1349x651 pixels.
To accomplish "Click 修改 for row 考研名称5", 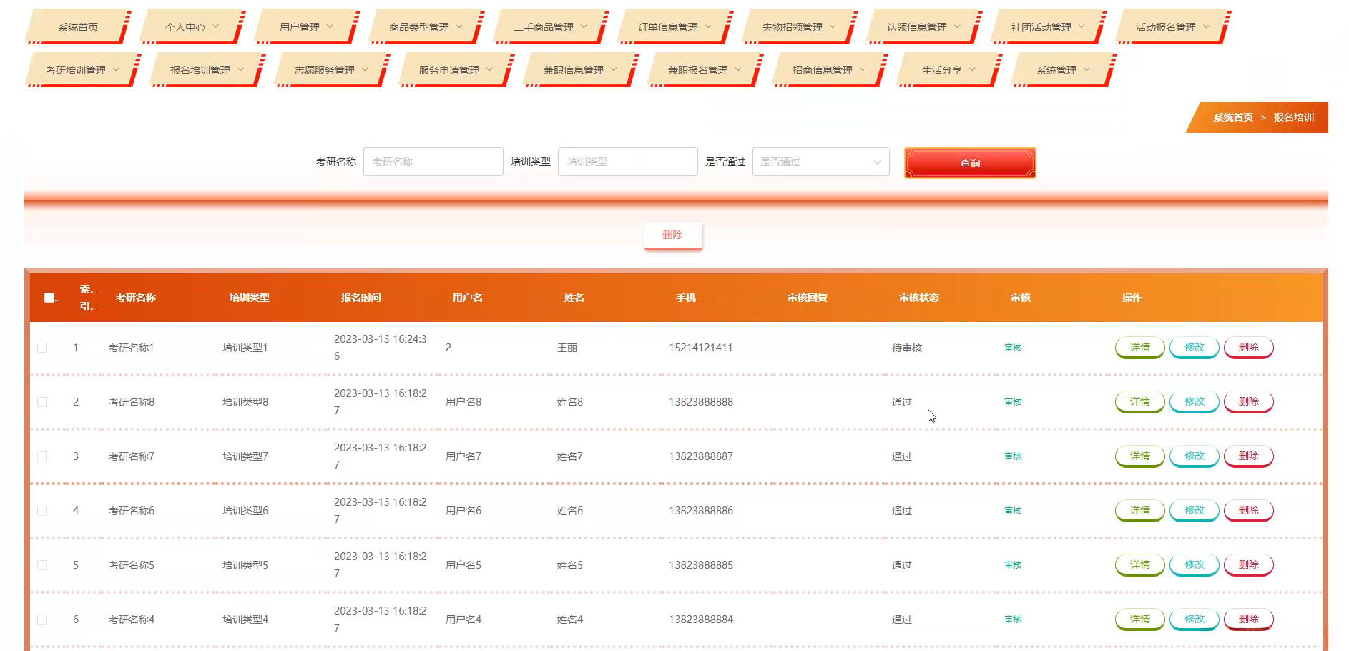I will coord(1195,565).
